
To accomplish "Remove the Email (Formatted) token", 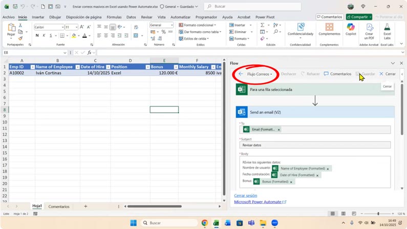I will 279,130.
